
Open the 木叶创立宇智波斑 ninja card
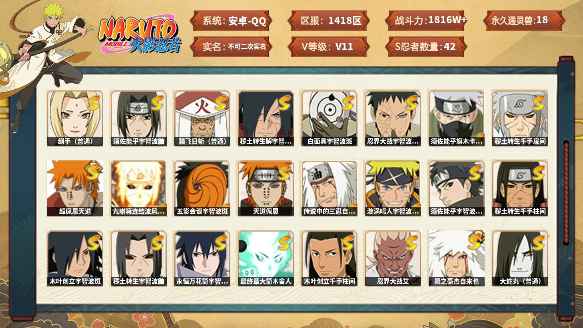(75, 258)
